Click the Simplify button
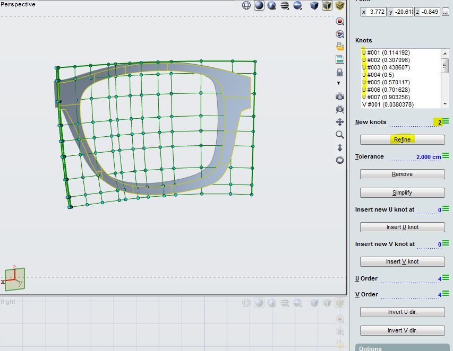453x351 pixels. pyautogui.click(x=402, y=192)
